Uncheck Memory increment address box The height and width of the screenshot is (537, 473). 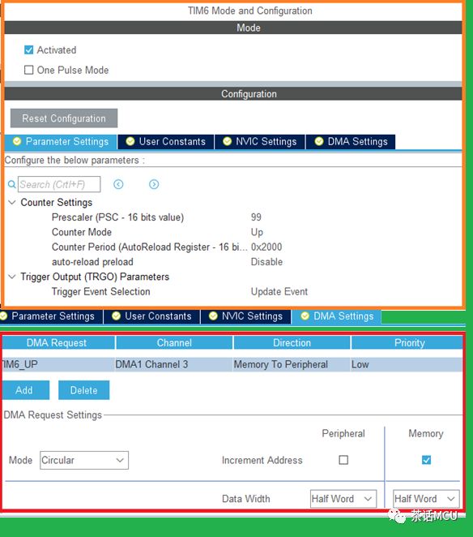(426, 460)
